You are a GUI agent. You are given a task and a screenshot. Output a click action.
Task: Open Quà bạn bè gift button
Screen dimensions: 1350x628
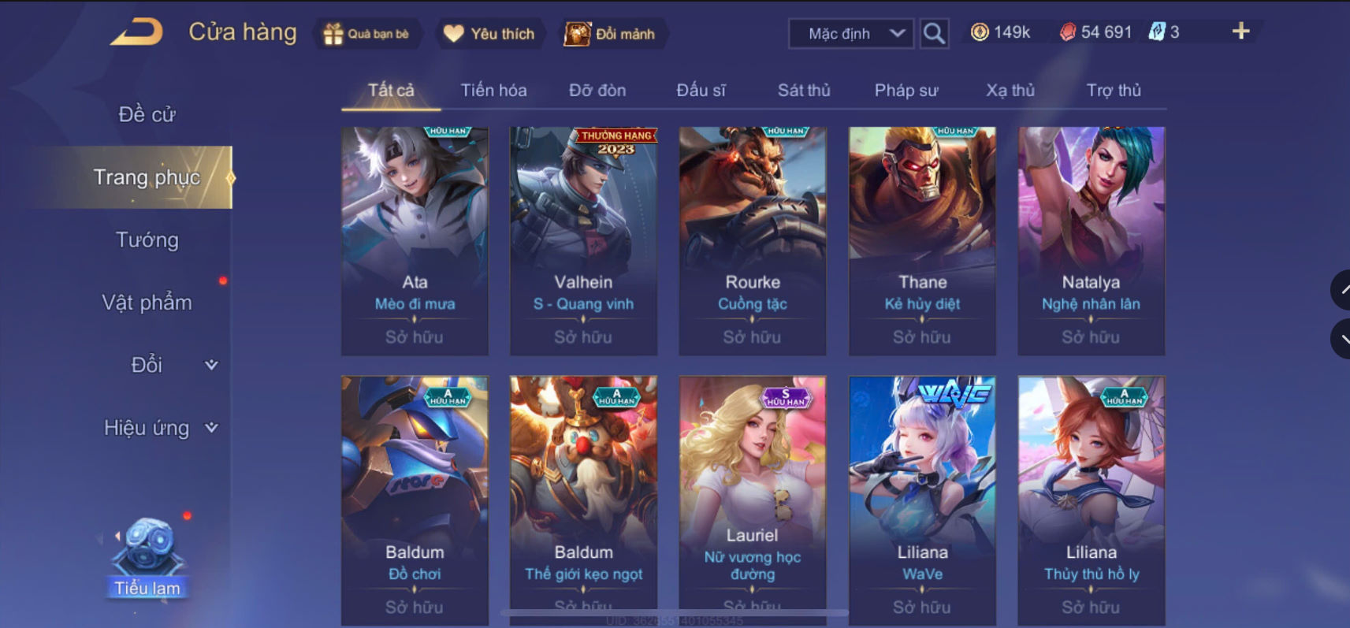pyautogui.click(x=367, y=34)
